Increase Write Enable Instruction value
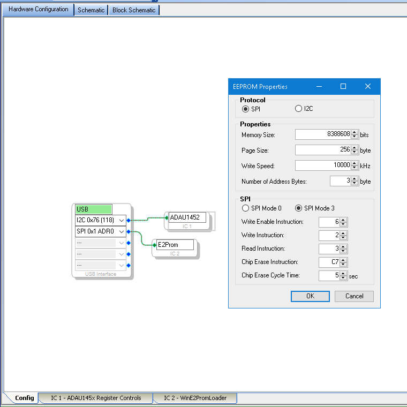The width and height of the screenshot is (407, 407). (343, 220)
